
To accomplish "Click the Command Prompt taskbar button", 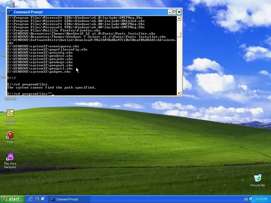I will pyautogui.click(x=69, y=199).
